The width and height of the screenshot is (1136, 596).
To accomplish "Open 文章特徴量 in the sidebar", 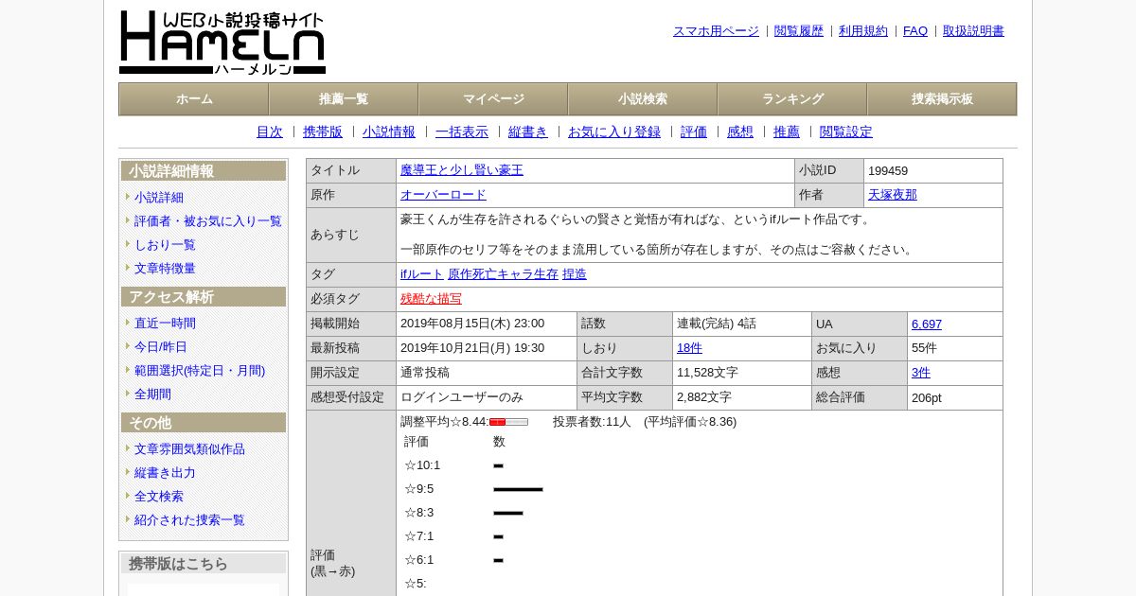I will [165, 269].
